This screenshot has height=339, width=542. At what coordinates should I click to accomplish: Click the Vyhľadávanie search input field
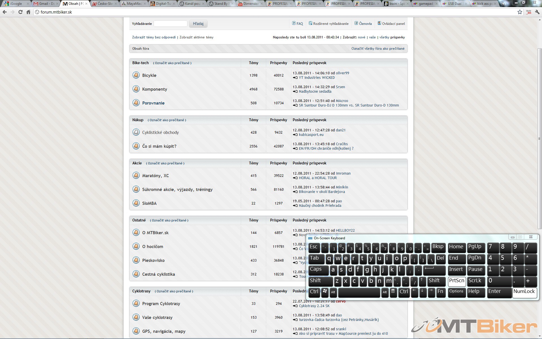coord(171,24)
